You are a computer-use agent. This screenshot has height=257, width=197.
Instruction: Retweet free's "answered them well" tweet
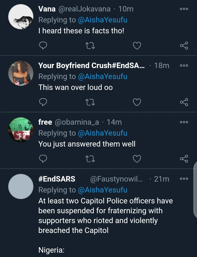point(90,159)
